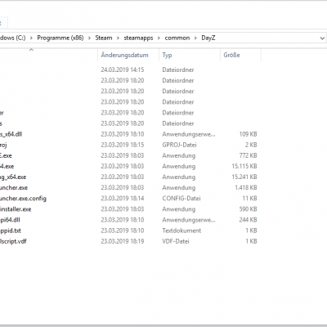Click the VDF-Datei type cell
The image size is (327, 327).
(176, 241)
